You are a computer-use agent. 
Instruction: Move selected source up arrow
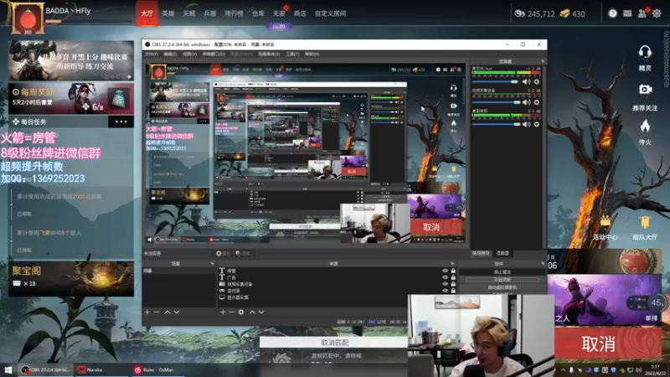pyautogui.click(x=252, y=312)
